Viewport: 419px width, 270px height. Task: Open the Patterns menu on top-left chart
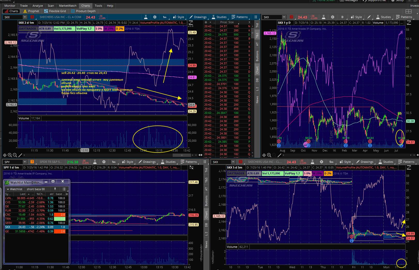pos(240,17)
